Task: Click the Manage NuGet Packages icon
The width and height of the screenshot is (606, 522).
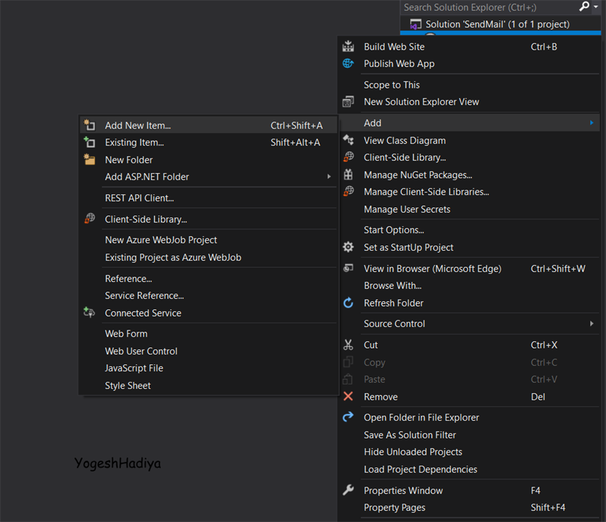Action: (348, 175)
